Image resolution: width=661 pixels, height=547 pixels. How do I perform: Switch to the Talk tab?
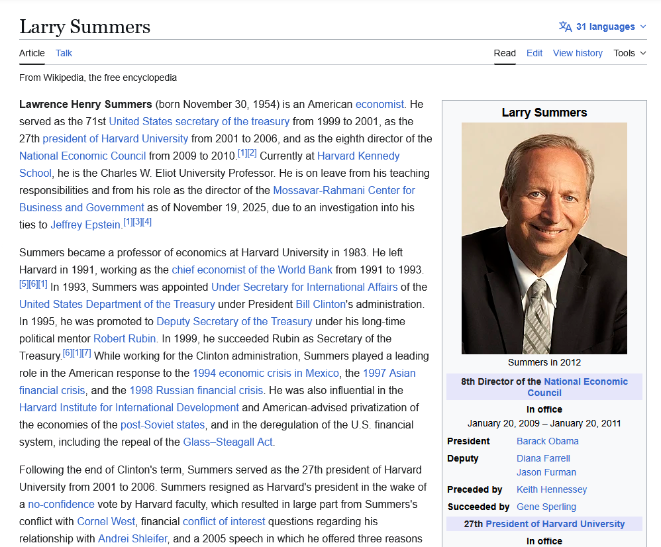tap(64, 53)
